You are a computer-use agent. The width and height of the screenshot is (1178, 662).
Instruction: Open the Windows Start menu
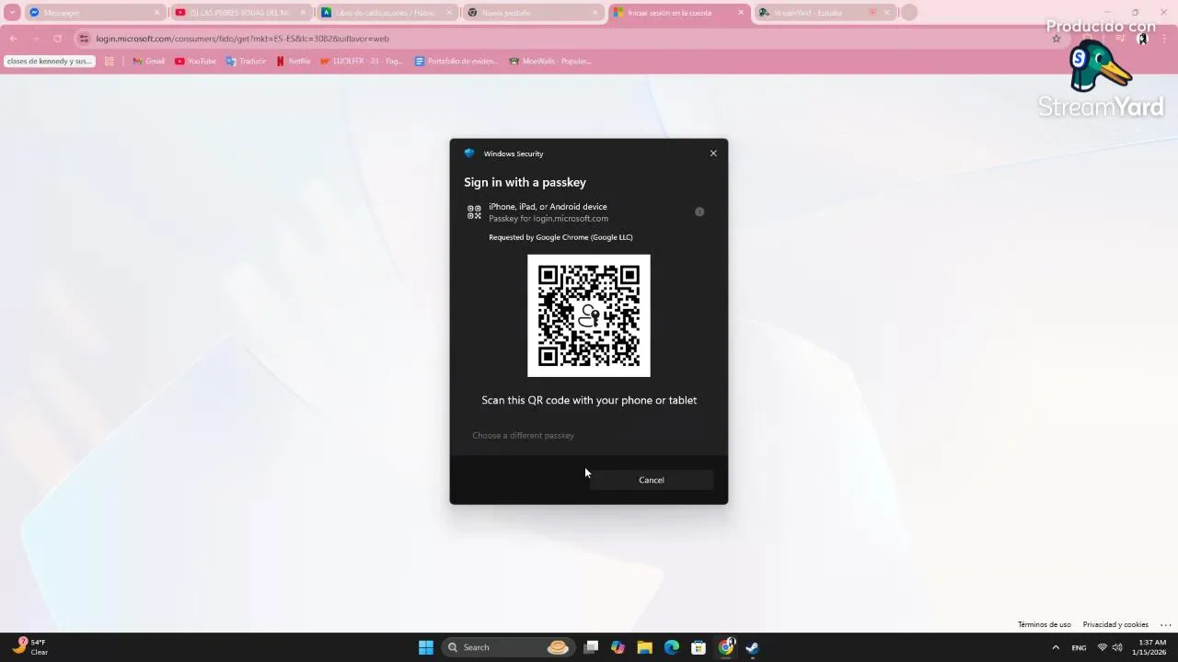click(426, 647)
